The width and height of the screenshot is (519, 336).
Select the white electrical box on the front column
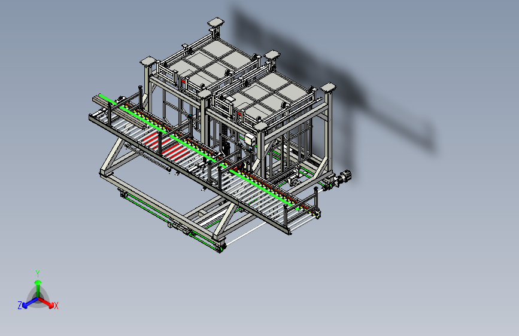[250, 139]
